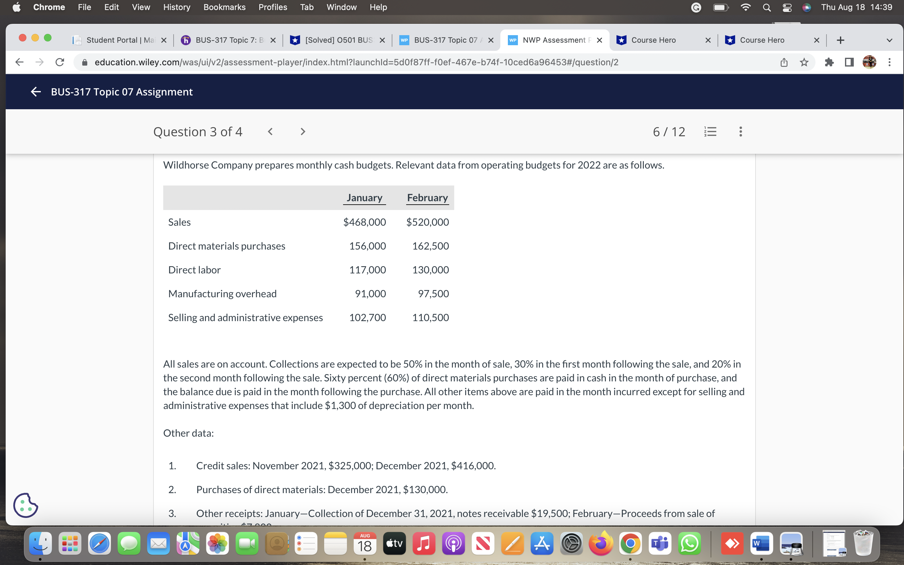This screenshot has height=565, width=904.
Task: Open the Chrome profile avatar icon
Action: [x=869, y=62]
